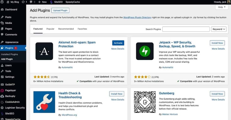Click the SiteSEO icon in sidebar
The width and height of the screenshot is (231, 120).
point(2,113)
